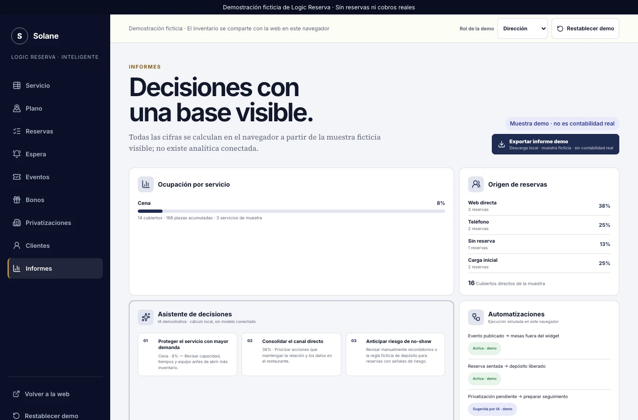Viewport: 638px width, 420px height.
Task: Click the external link icon beside Volver a la web
Action: (16, 394)
